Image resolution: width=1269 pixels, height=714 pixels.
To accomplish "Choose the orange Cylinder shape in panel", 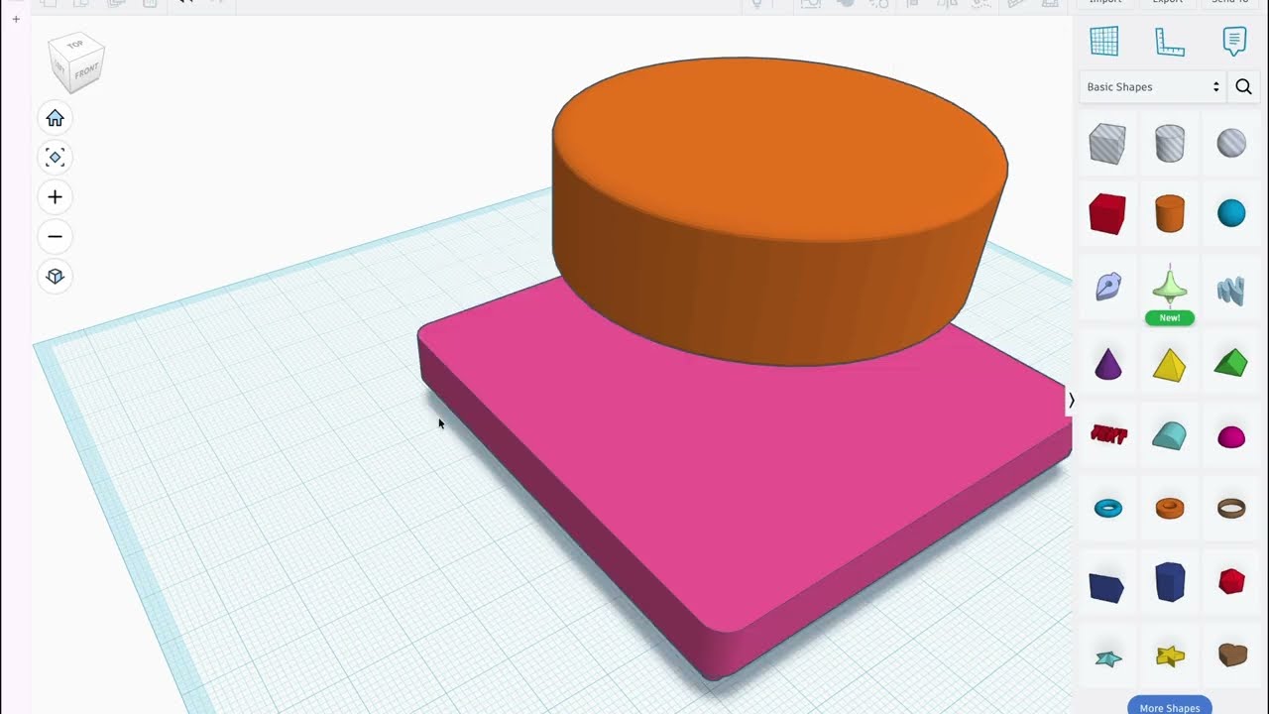I will coord(1170,213).
